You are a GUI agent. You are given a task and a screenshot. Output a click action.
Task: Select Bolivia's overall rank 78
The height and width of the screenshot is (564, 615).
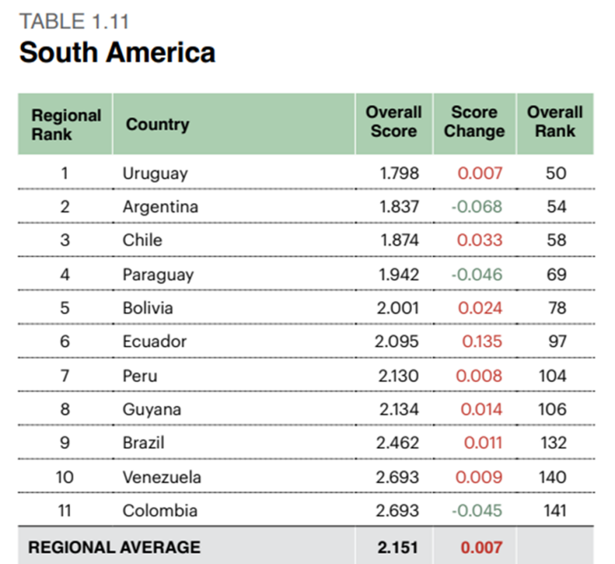[x=557, y=308]
